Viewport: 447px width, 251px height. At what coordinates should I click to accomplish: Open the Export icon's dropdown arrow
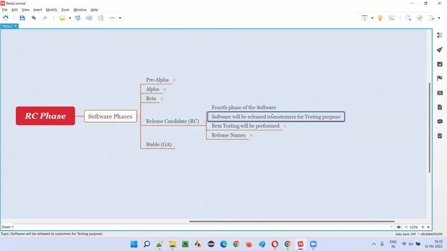click(439, 18)
